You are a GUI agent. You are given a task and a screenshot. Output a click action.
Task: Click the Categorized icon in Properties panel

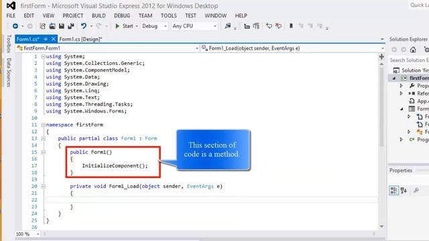click(x=393, y=190)
